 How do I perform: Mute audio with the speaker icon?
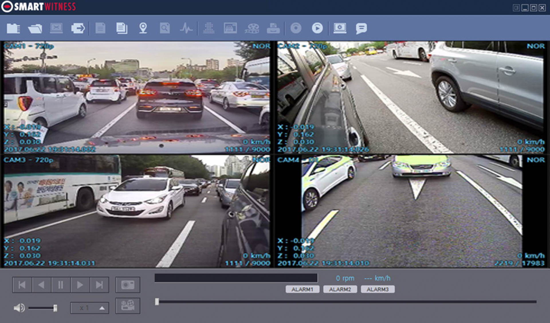19,308
